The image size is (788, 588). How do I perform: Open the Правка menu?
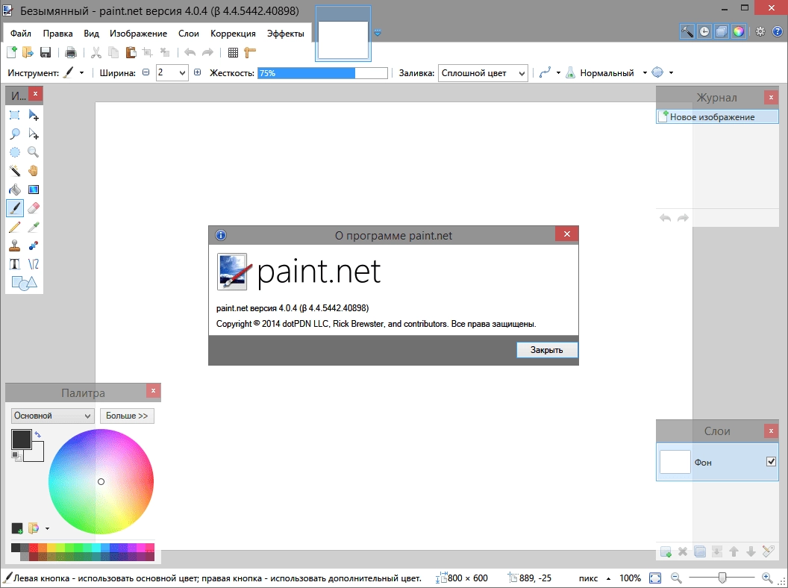click(x=57, y=33)
